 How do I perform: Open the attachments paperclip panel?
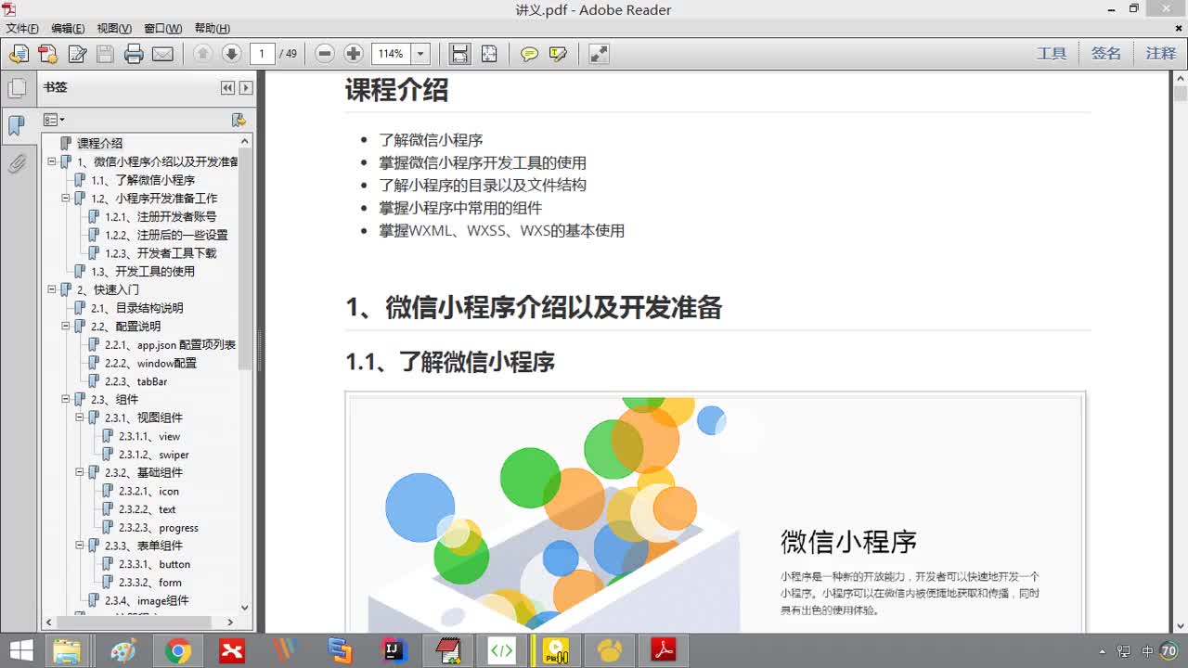coord(17,164)
